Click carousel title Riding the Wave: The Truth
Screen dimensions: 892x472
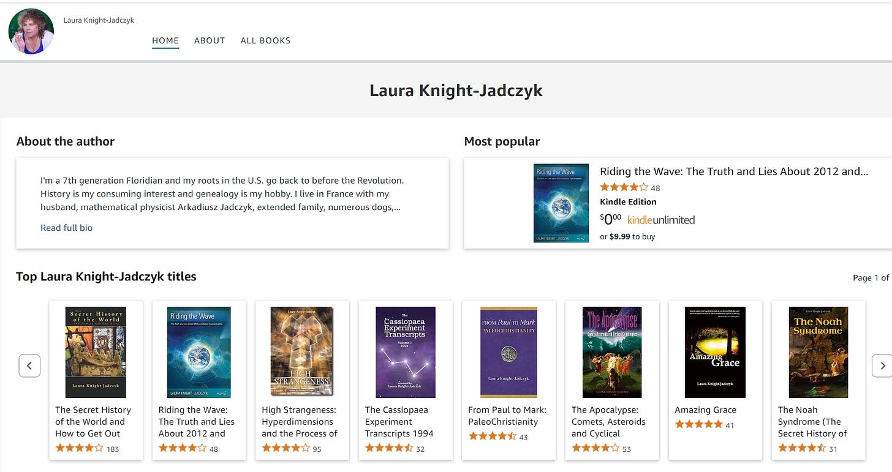tap(196, 422)
